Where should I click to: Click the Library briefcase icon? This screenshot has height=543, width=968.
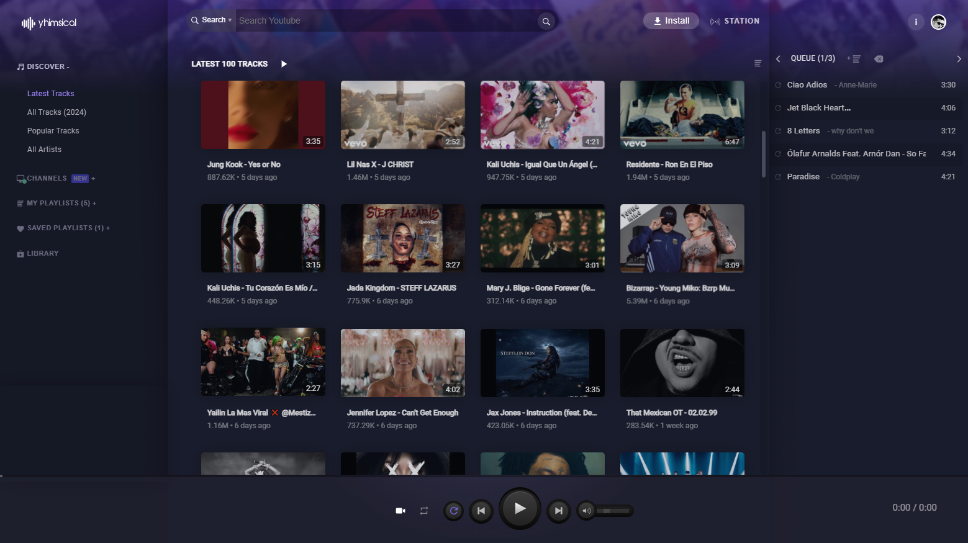[20, 254]
